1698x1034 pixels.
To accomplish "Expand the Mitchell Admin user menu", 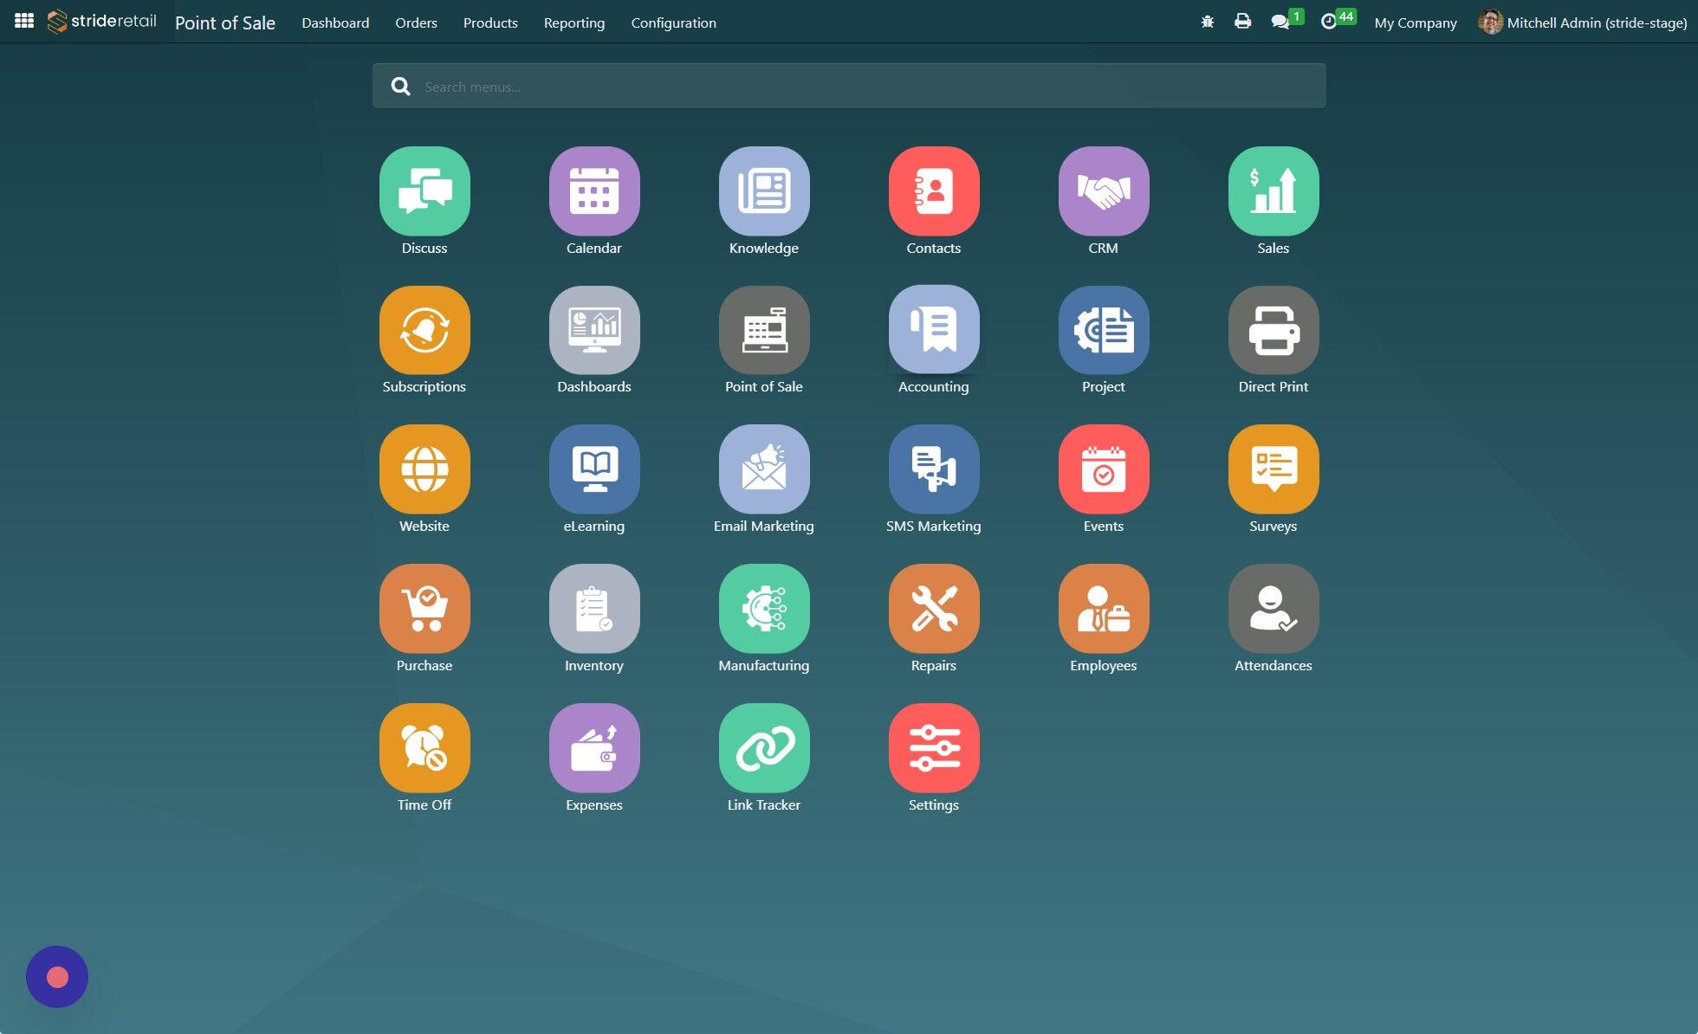I will click(x=1582, y=23).
